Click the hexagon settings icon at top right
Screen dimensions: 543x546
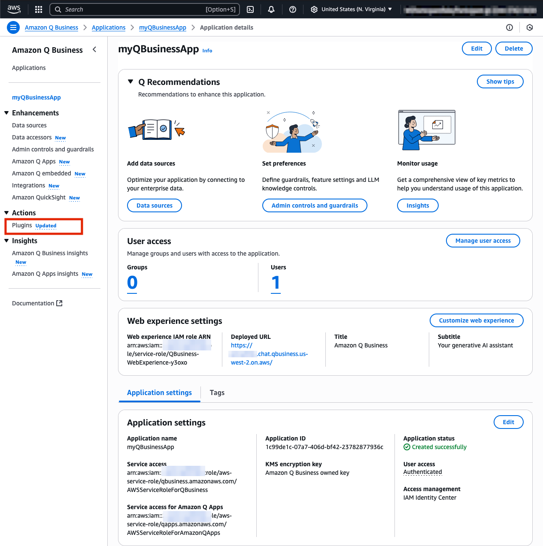[x=530, y=27]
